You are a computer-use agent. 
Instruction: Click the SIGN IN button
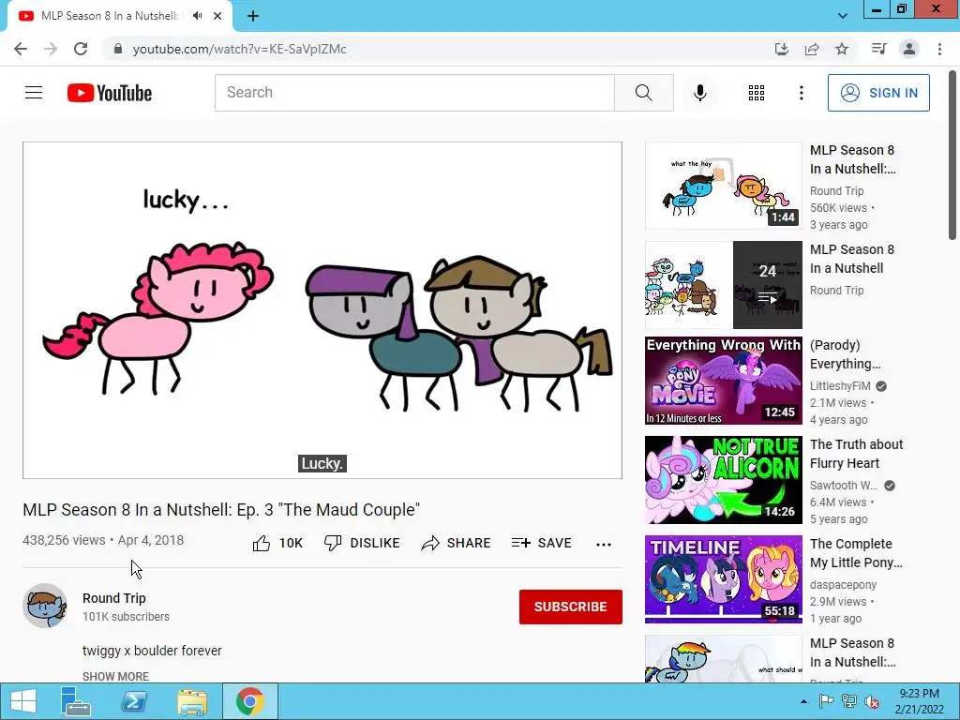pyautogui.click(x=878, y=93)
